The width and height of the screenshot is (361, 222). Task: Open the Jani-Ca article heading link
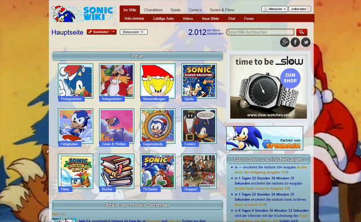pyautogui.click(x=58, y=214)
